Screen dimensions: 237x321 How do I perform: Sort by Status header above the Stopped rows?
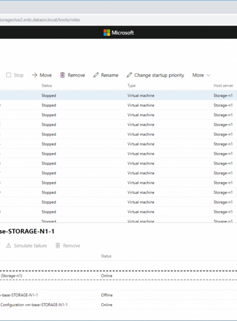coord(47,85)
